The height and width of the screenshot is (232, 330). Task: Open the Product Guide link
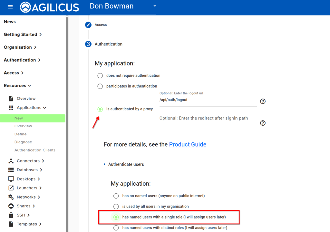click(x=188, y=144)
